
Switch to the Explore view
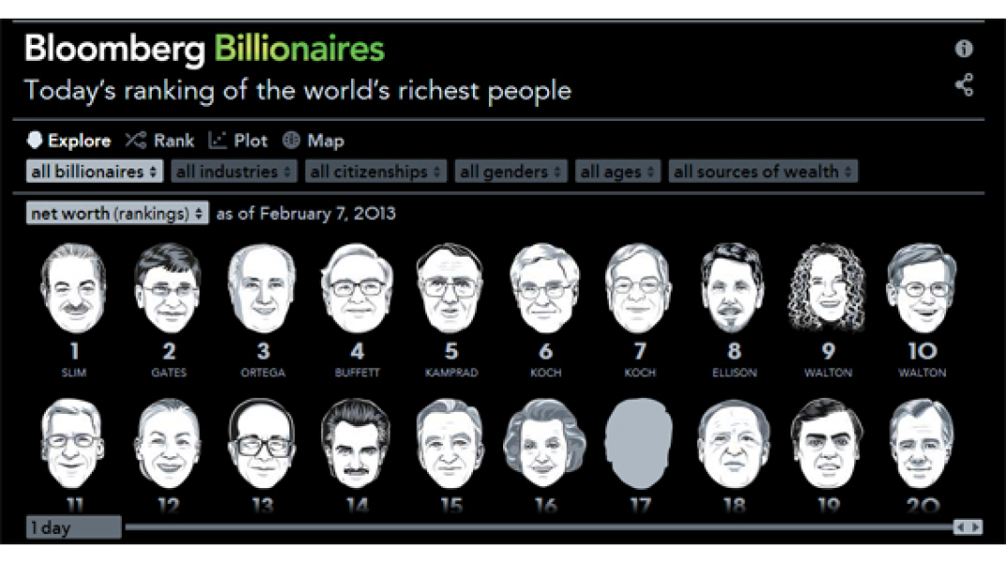pos(69,140)
